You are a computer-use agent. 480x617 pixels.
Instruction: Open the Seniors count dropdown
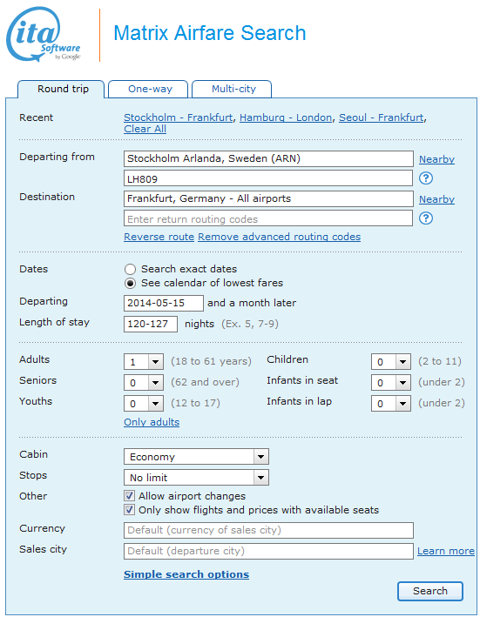tap(144, 383)
